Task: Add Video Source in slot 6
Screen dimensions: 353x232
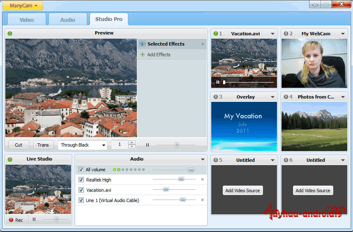Action: tap(313, 191)
